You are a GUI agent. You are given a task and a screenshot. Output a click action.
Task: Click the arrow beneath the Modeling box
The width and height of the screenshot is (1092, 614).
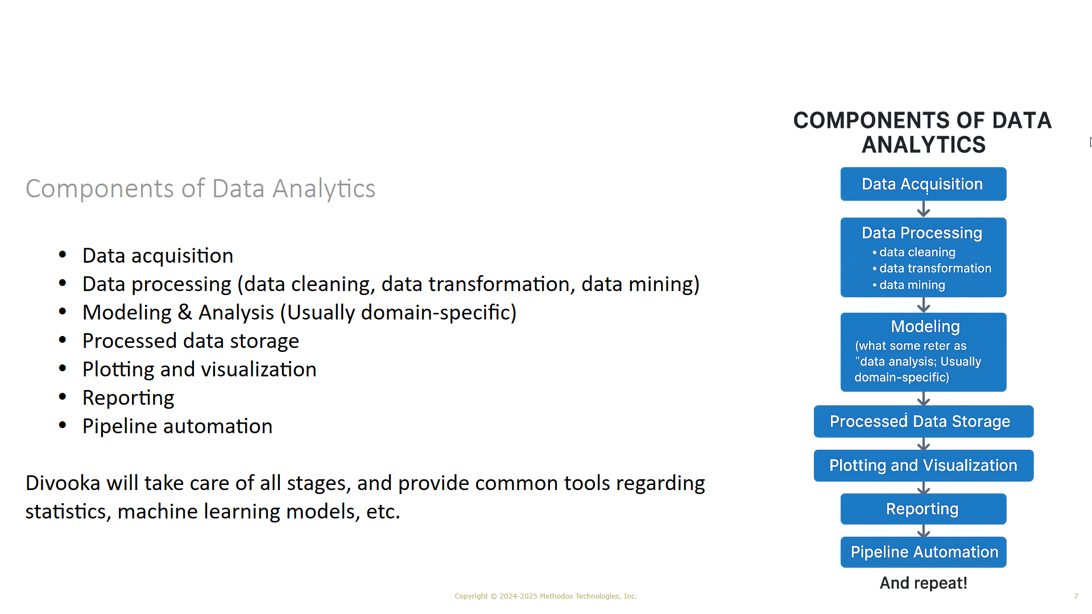click(x=924, y=399)
